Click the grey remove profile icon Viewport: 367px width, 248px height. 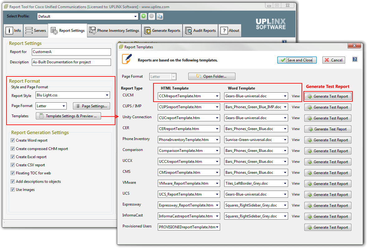152,16
